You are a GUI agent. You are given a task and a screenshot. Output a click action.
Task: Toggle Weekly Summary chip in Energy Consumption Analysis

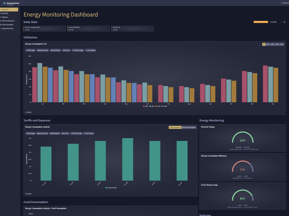42,133
